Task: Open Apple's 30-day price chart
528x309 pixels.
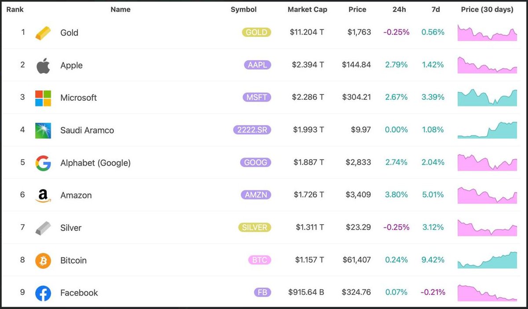Action: (488, 65)
